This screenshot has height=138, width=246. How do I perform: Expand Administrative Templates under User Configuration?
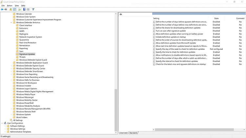click(x=5, y=132)
